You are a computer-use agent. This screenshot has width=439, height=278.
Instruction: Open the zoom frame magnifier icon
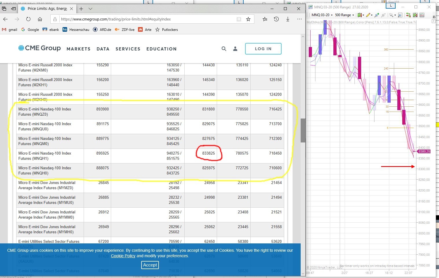pos(400,15)
